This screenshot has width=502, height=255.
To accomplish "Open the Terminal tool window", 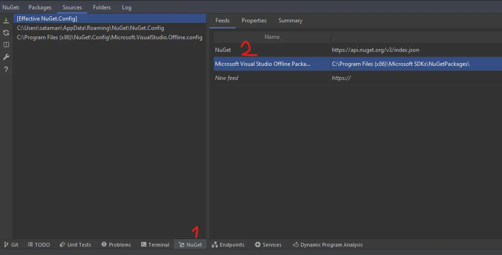I will (x=155, y=245).
